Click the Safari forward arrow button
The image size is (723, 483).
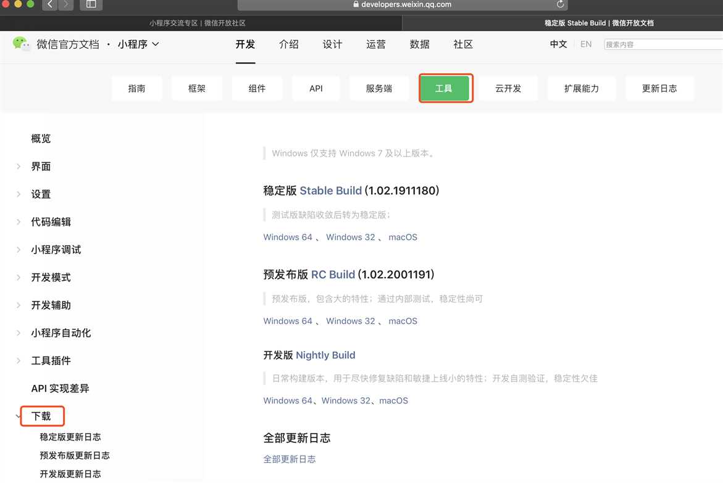(x=66, y=4)
